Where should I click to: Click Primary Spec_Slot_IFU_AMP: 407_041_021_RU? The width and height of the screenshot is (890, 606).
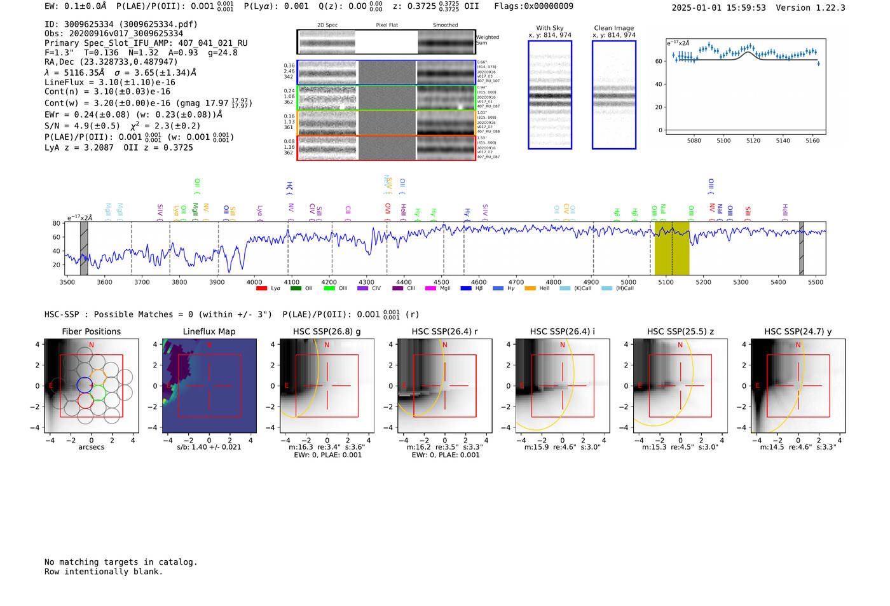146,43
